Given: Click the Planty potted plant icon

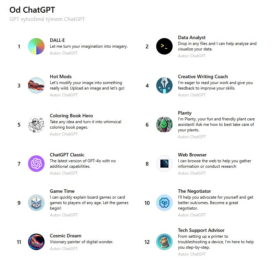Looking at the screenshot, I should 164,125.
